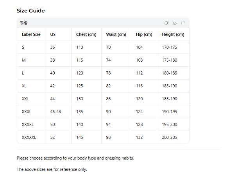Image resolution: width=245 pixels, height=174 pixels.
Task: Click the Height (cm) column header
Action: tap(173, 34)
